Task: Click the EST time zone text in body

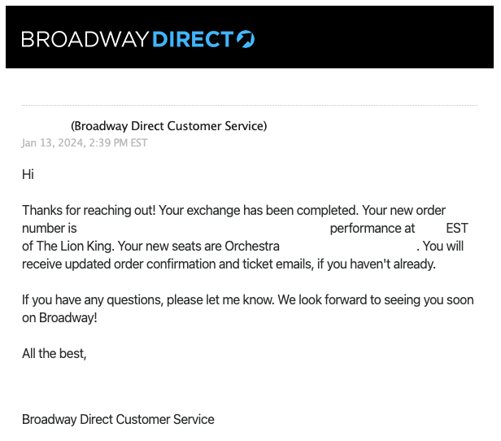Action: tap(457, 228)
